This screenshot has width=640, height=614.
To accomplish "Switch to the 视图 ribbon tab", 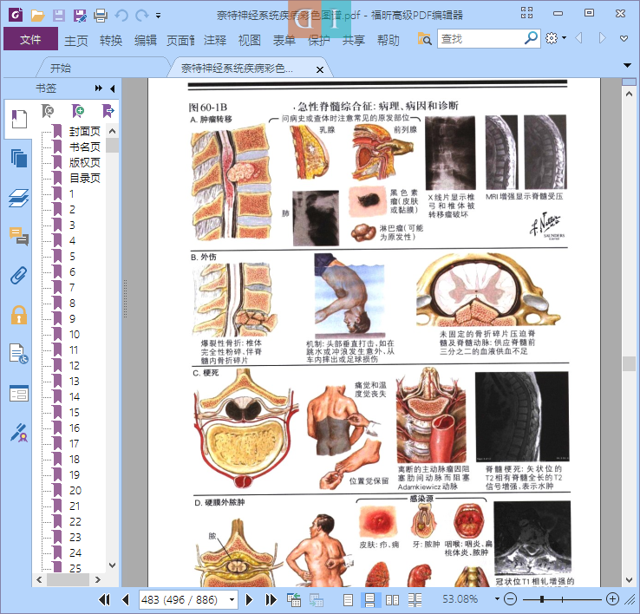I will [250, 41].
